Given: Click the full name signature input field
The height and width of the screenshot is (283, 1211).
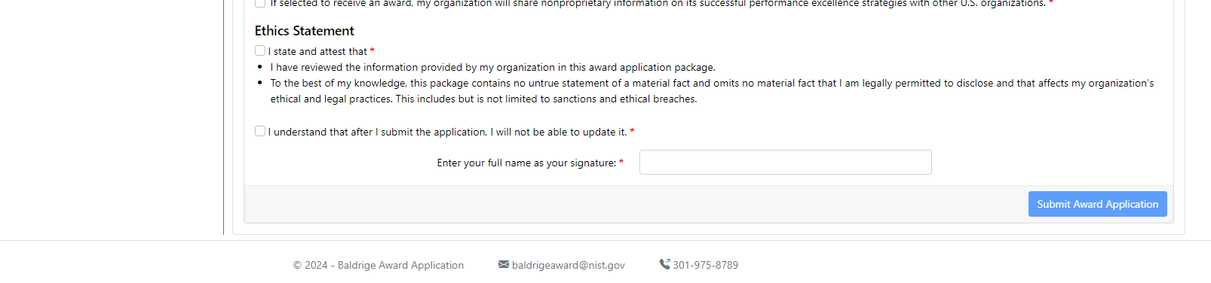Looking at the screenshot, I should pyautogui.click(x=786, y=162).
